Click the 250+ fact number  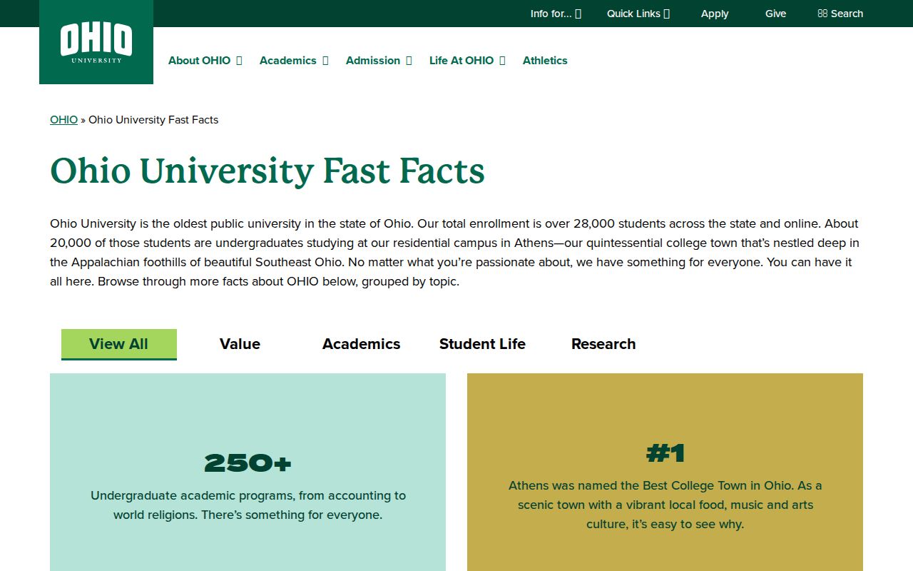(248, 463)
